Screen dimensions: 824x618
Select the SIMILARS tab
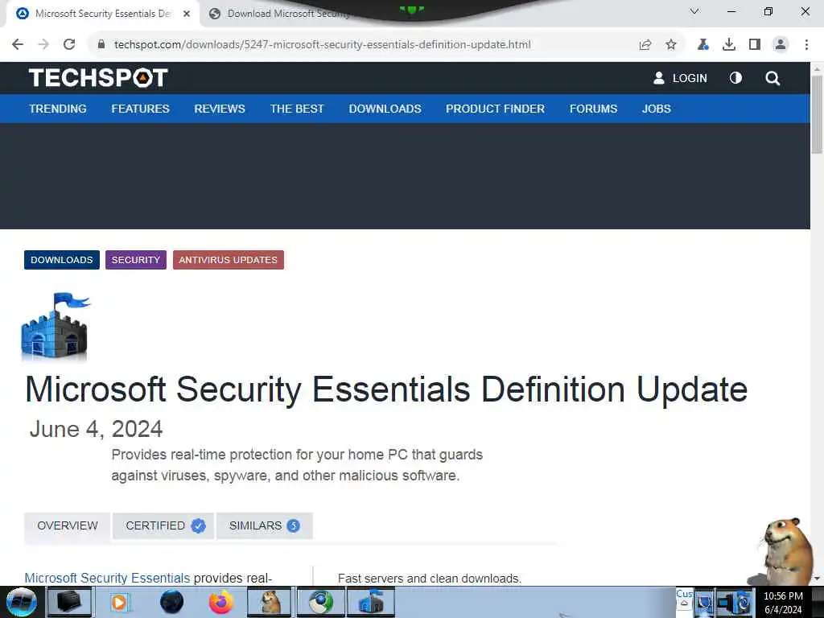click(264, 525)
